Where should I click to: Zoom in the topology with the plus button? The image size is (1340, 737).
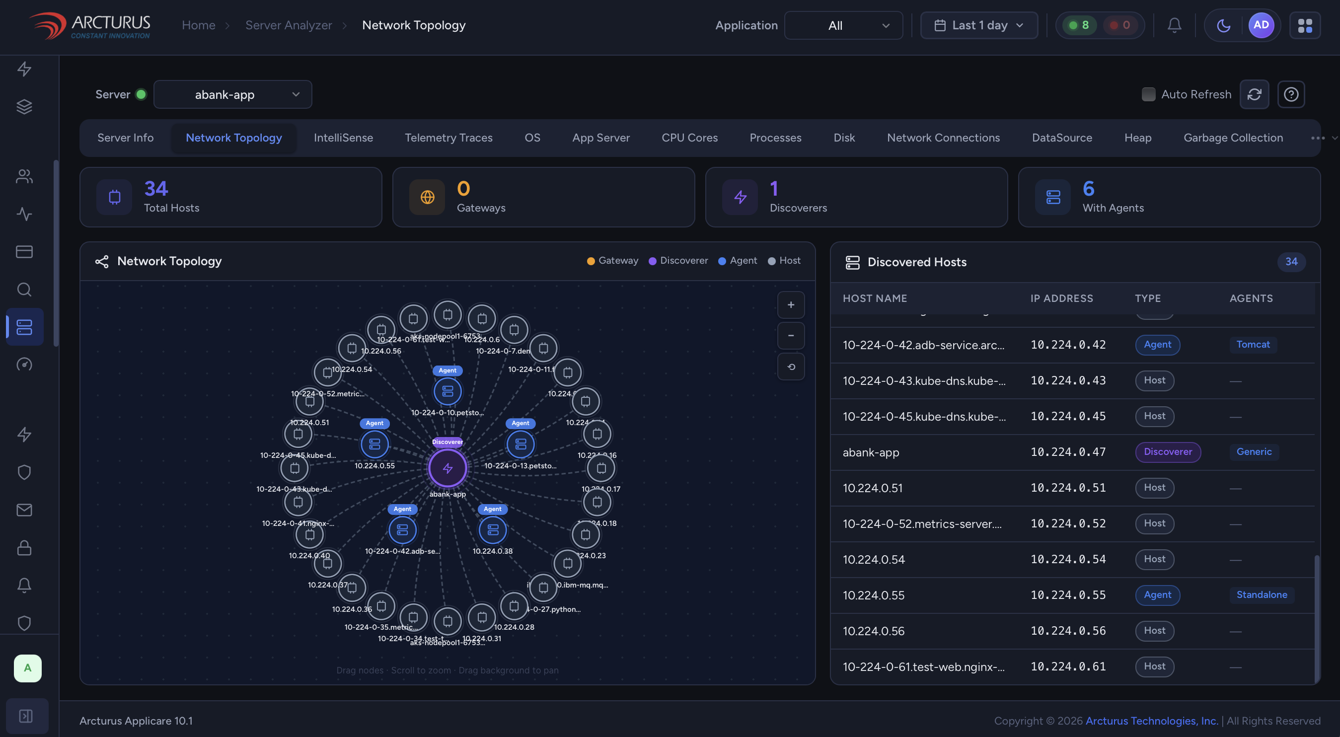791,305
